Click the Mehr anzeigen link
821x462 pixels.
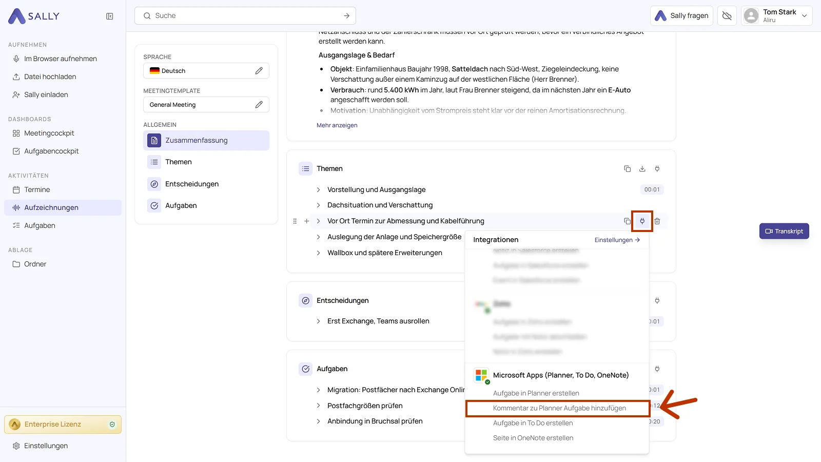(x=337, y=125)
